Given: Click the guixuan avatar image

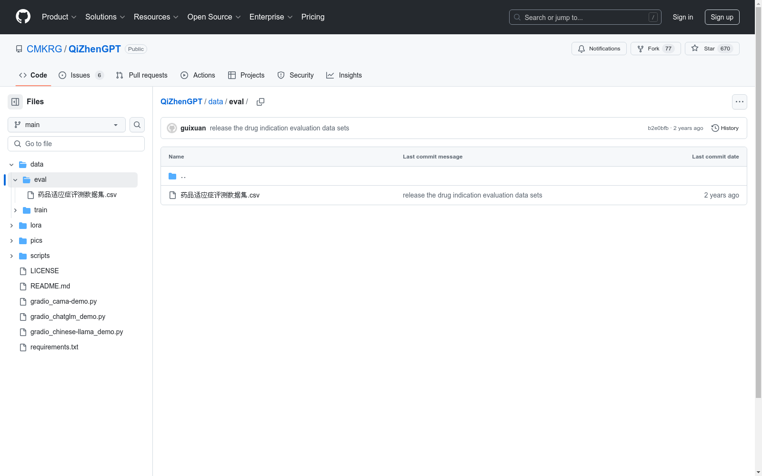Looking at the screenshot, I should tap(172, 128).
